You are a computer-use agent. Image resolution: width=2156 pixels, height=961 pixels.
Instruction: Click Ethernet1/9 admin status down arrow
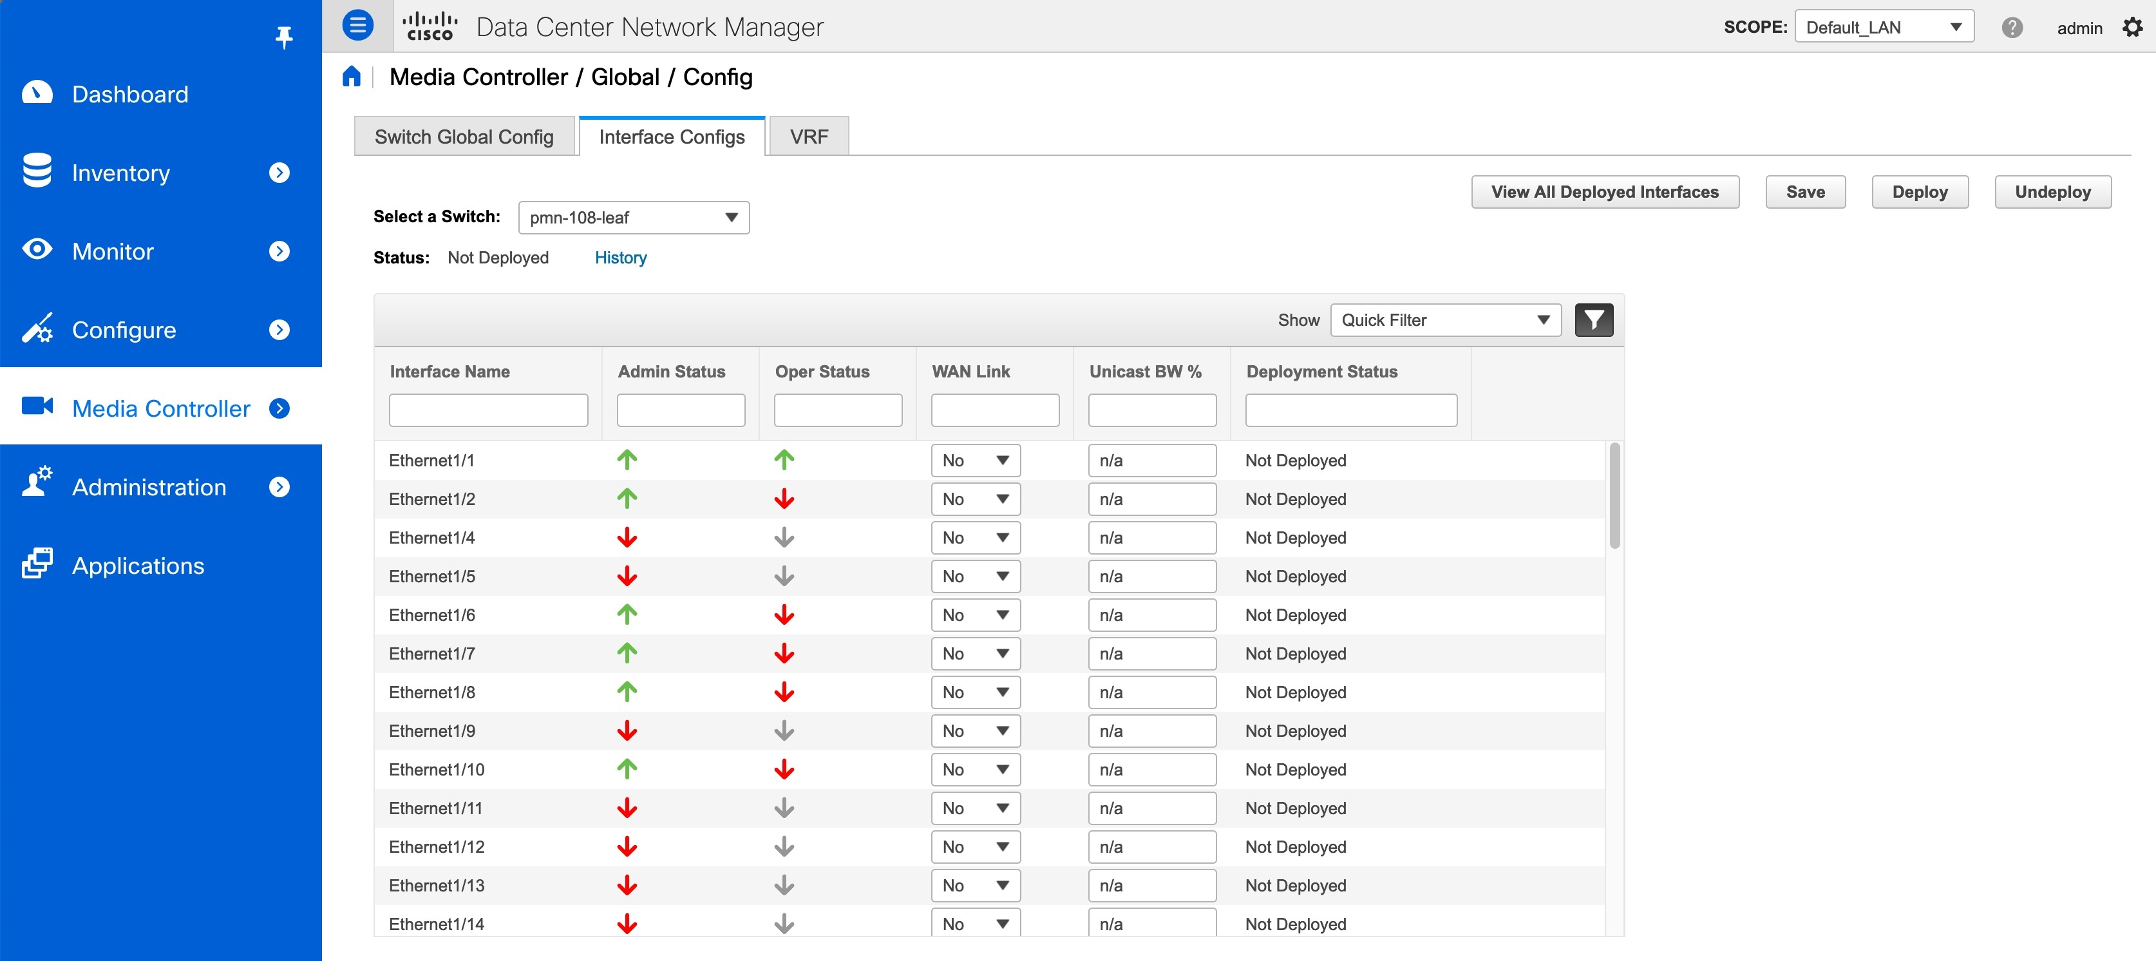(x=627, y=731)
